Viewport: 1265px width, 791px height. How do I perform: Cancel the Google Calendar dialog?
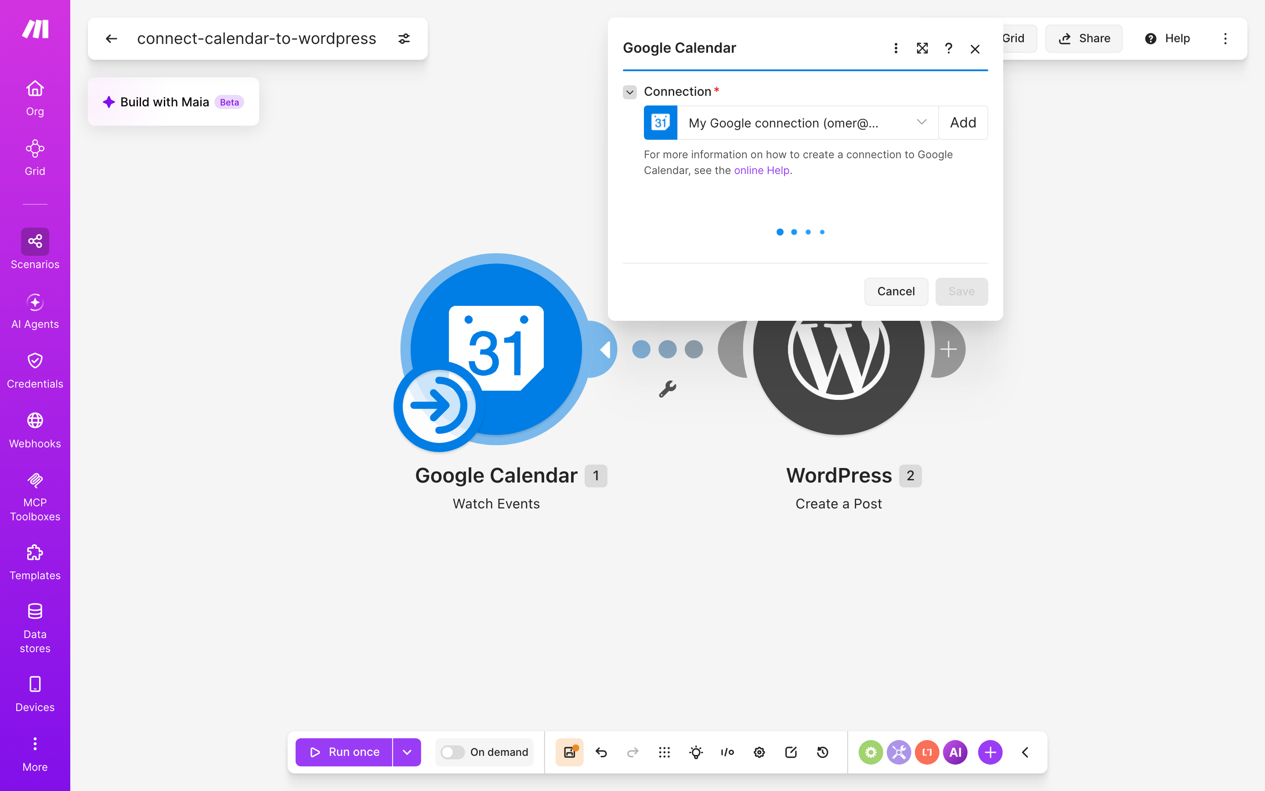coord(896,291)
